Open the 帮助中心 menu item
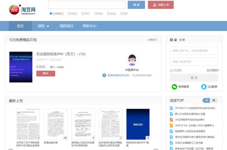The image size is (227, 150). (x=89, y=26)
